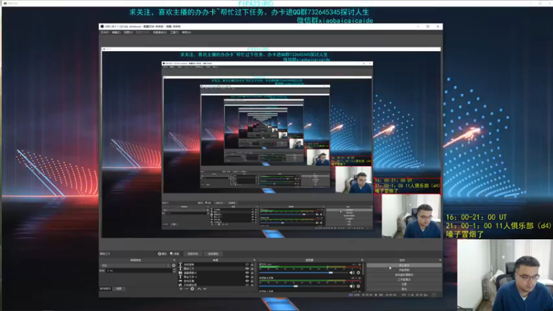Screen dimensions: 553x311
Task: Click the remove source minus icon
Action: pyautogui.click(x=187, y=289)
